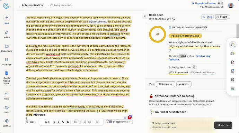Increase the text indent
This screenshot has width=239, height=133.
[x=90, y=122]
